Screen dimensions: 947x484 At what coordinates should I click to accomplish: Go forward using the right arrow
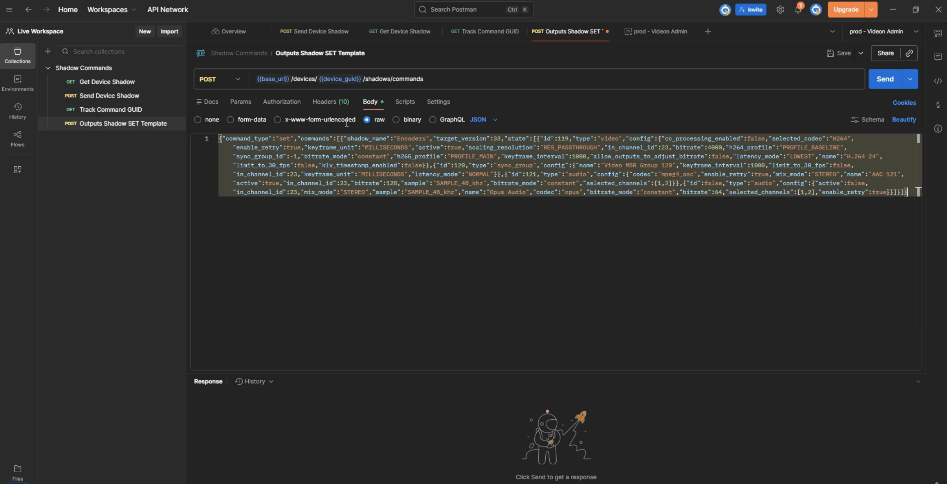pos(46,9)
